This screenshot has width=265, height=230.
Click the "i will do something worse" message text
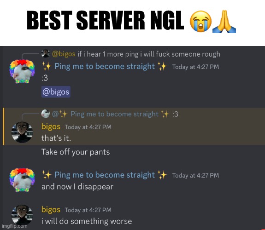(87, 221)
